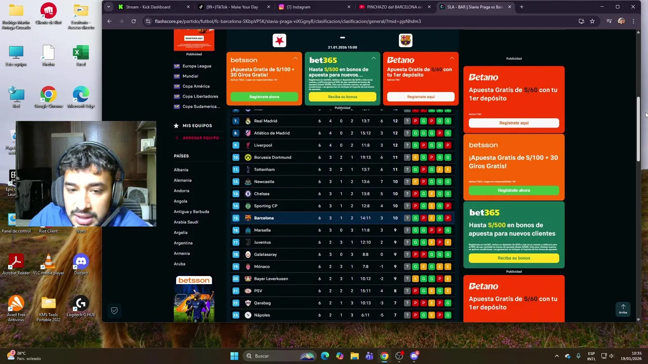Click Regístrate aquí in the top Betano ad

click(x=421, y=97)
